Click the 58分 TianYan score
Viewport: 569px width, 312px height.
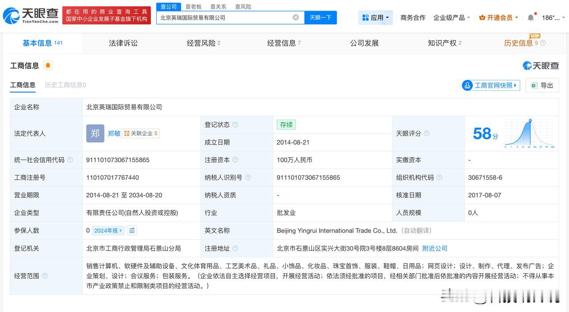click(x=485, y=134)
